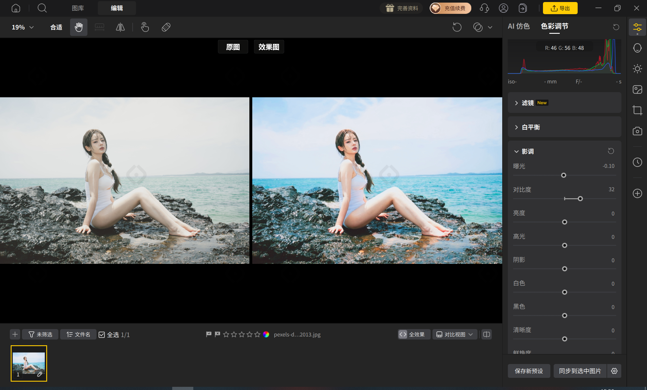
Task: Click the undo arrow in the toolbar
Action: coord(457,27)
